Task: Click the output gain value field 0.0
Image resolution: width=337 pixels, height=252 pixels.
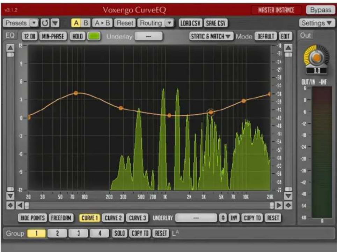Action: (x=317, y=70)
